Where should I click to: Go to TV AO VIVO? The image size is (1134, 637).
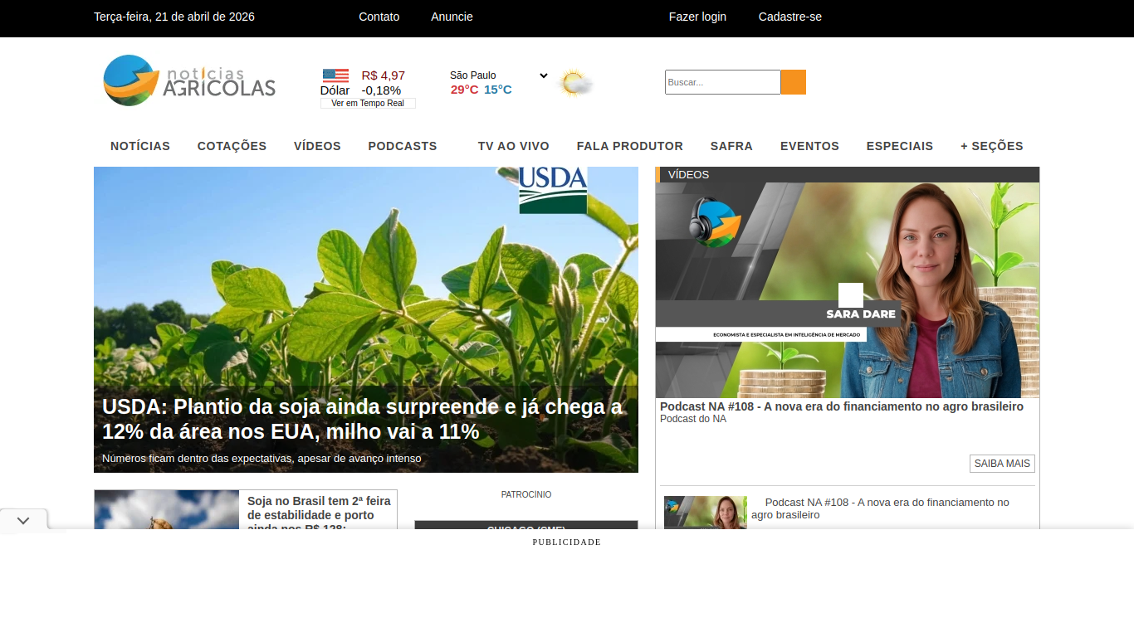click(x=514, y=146)
